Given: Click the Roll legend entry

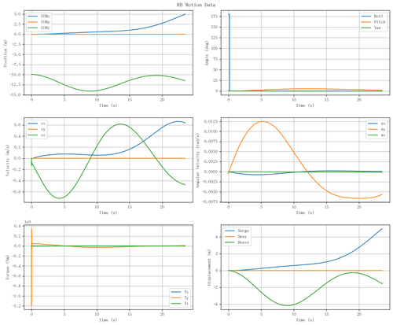Looking at the screenshot, I should [373, 16].
